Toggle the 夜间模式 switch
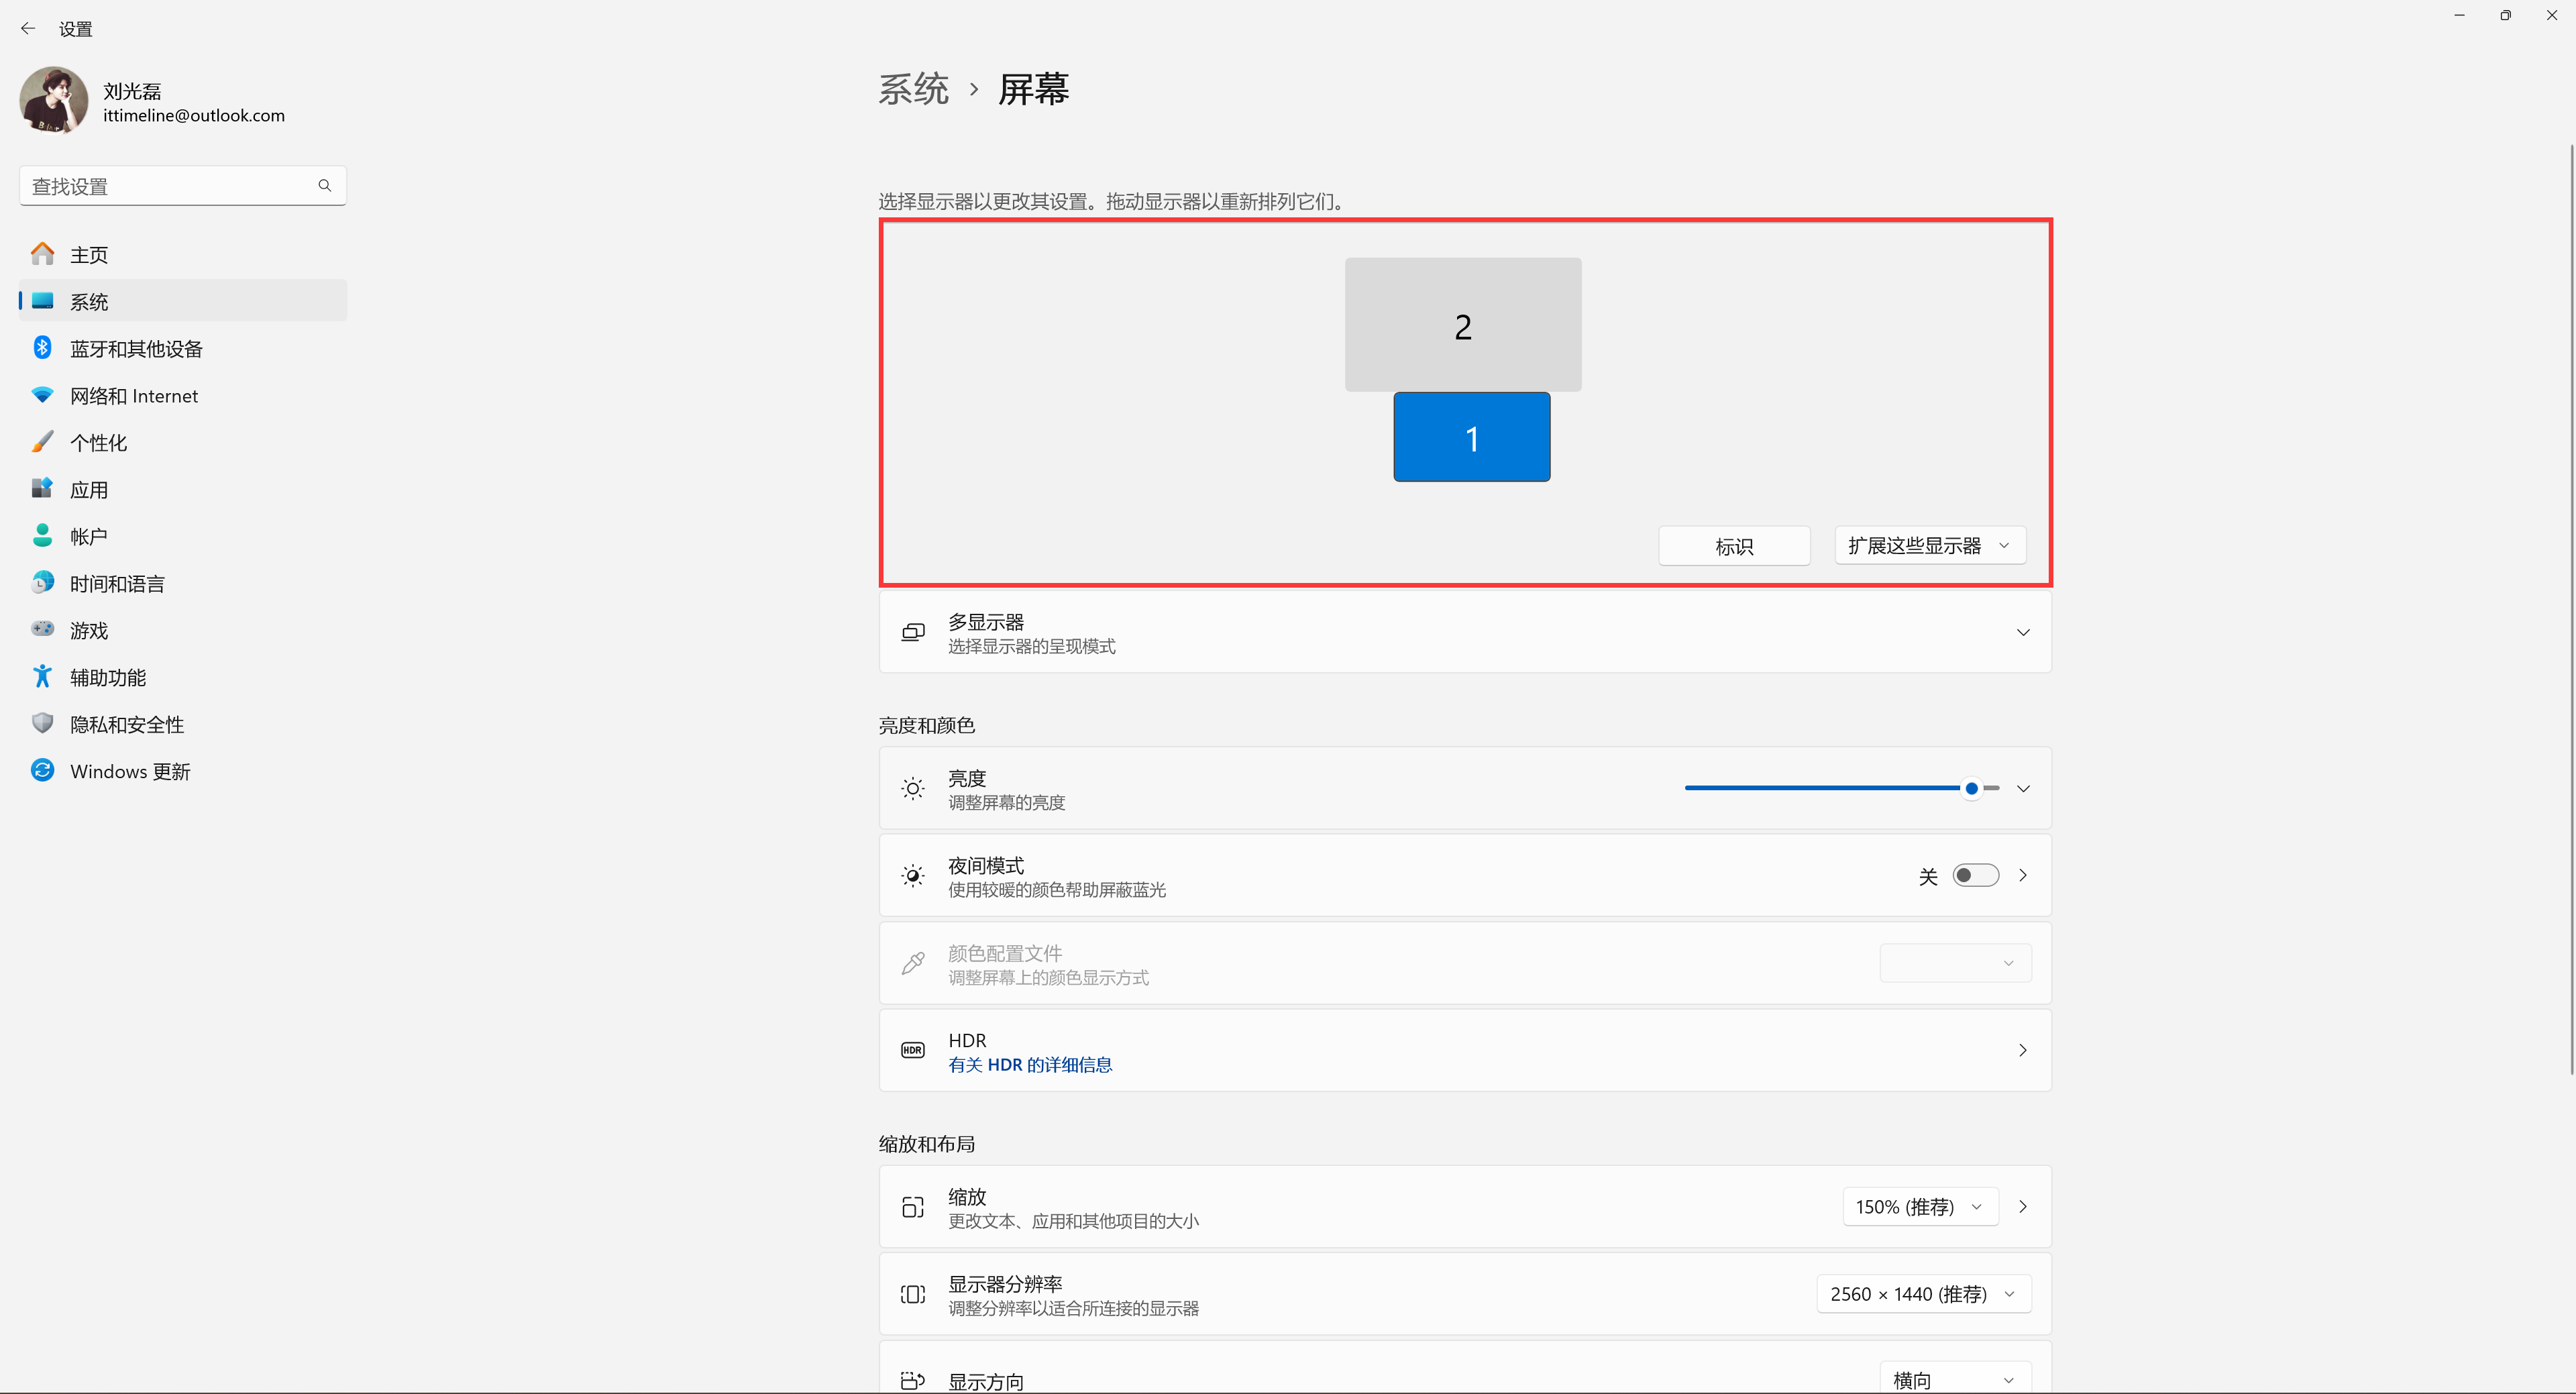This screenshot has height=1394, width=2576. click(1975, 876)
